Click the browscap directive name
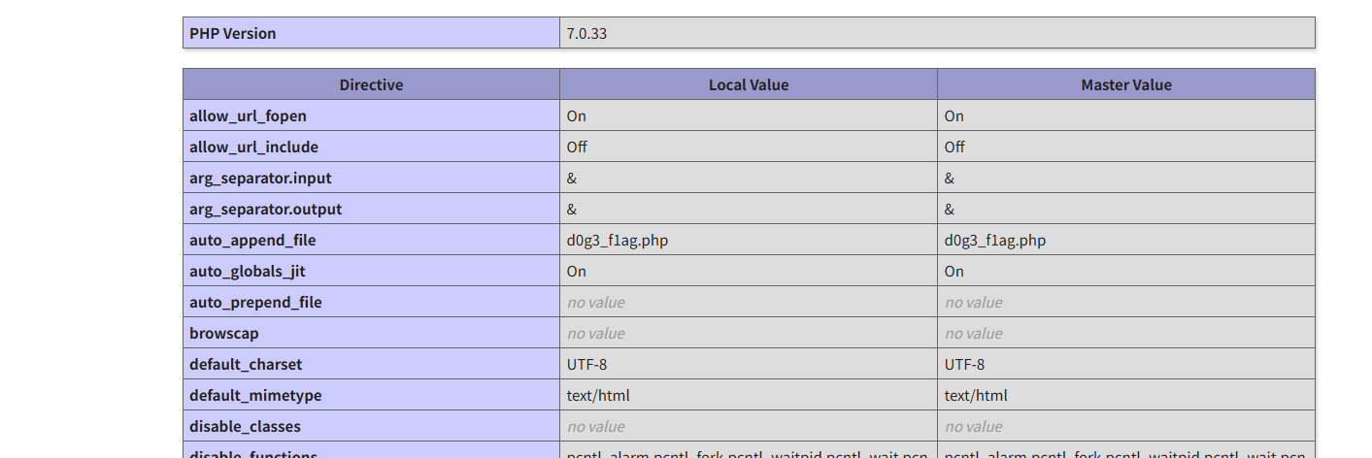Viewport: 1372px width, 458px height. point(224,333)
